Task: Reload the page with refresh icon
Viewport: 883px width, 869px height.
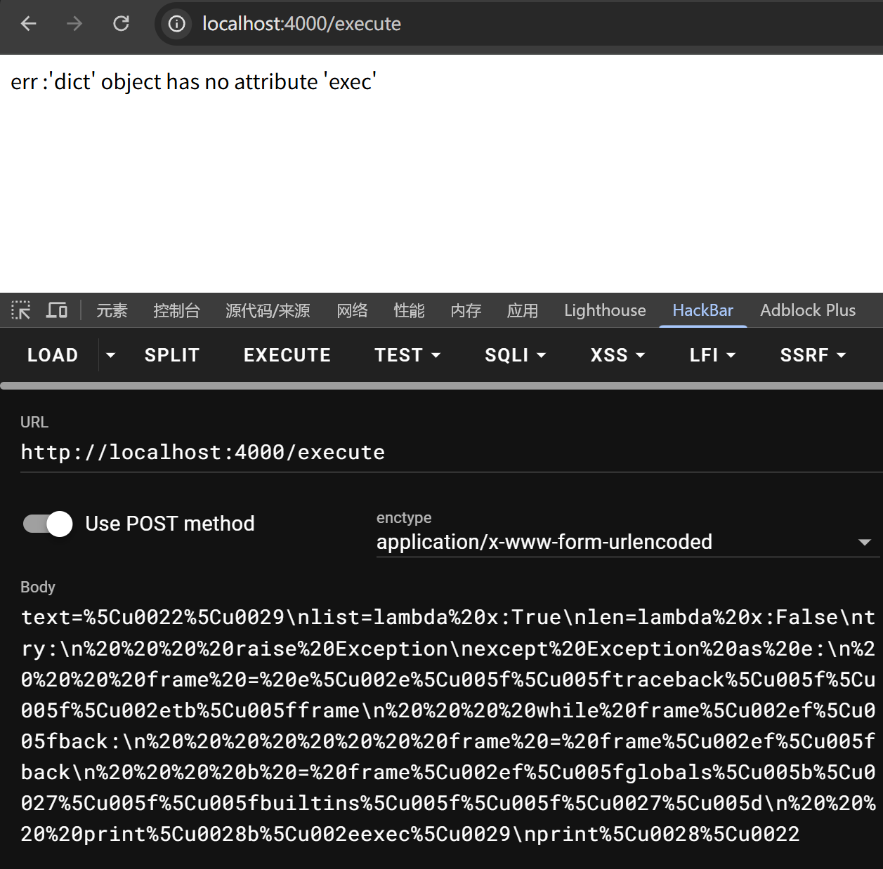Action: click(x=121, y=24)
